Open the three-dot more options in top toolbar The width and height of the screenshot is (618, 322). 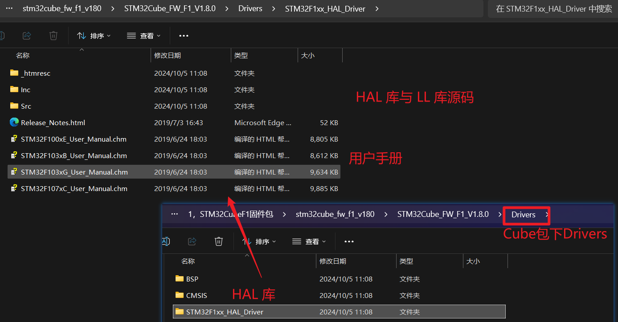(x=184, y=36)
